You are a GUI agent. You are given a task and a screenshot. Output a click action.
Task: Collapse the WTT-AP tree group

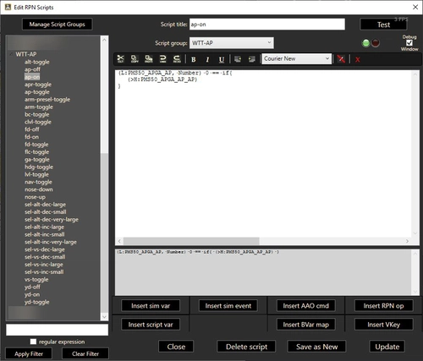tap(11, 54)
